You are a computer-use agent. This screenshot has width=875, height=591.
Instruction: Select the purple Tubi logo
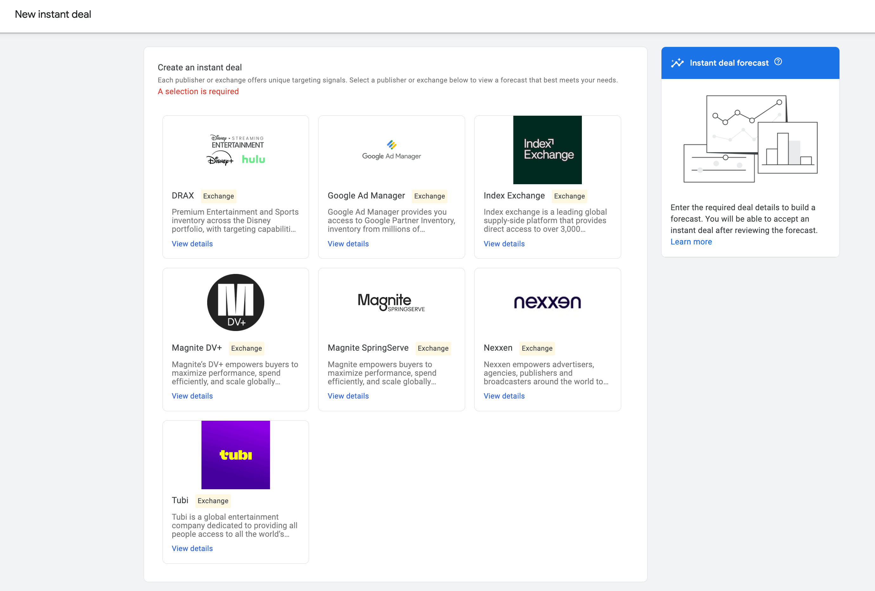236,455
